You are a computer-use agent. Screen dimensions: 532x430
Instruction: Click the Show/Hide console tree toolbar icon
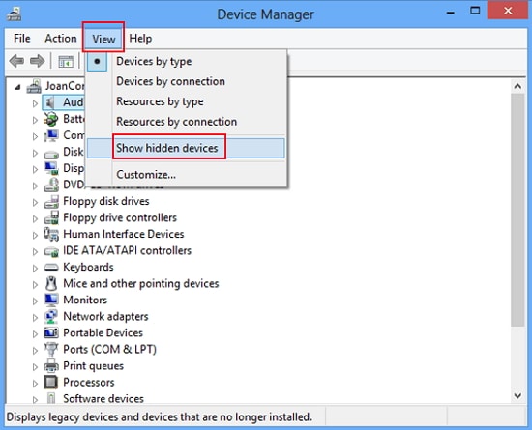click(66, 62)
